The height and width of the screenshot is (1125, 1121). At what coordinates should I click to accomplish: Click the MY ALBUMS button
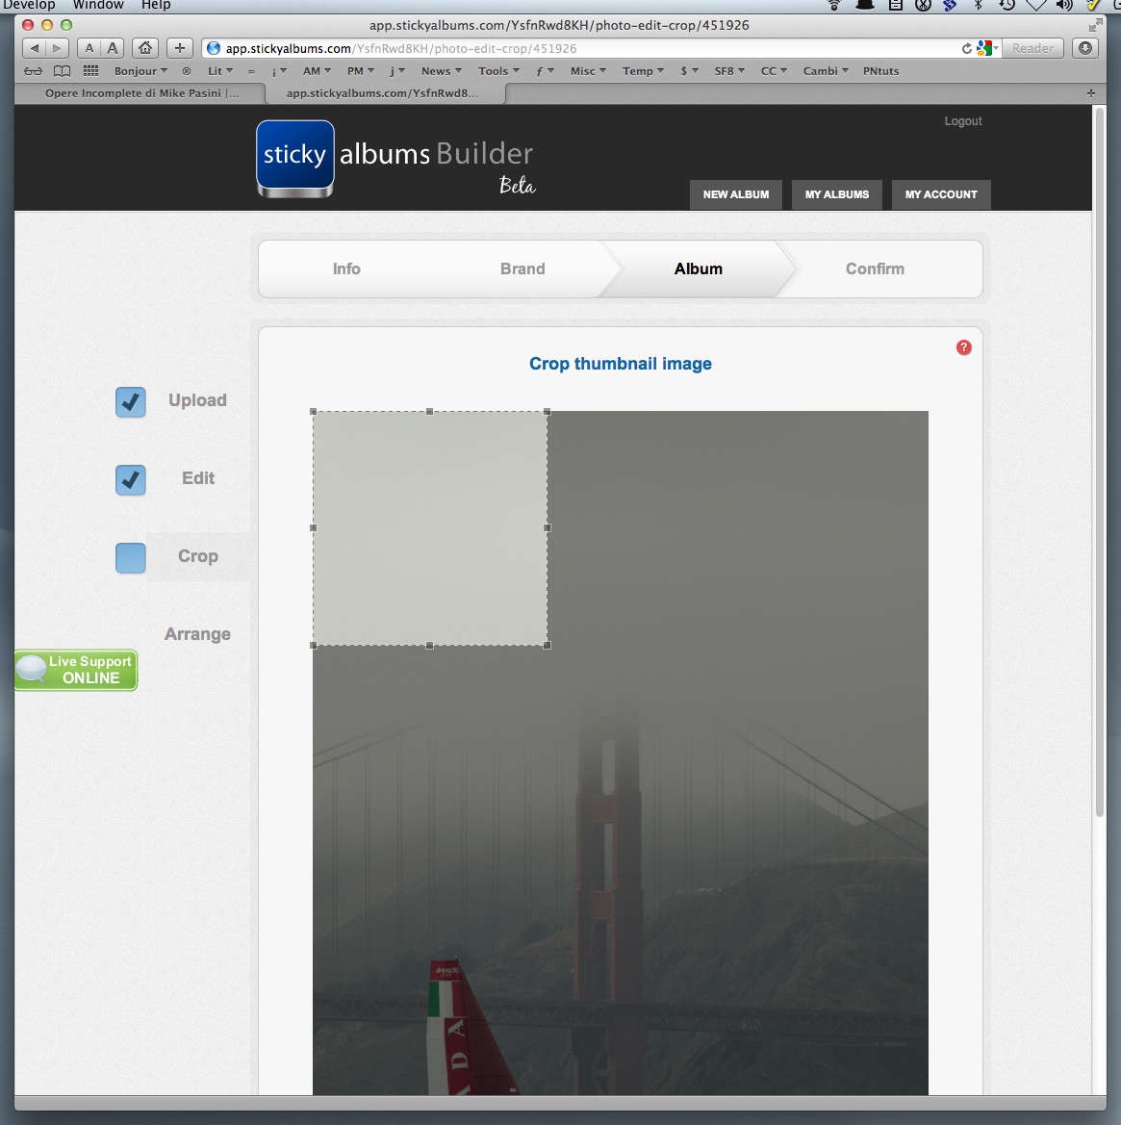[x=837, y=194]
